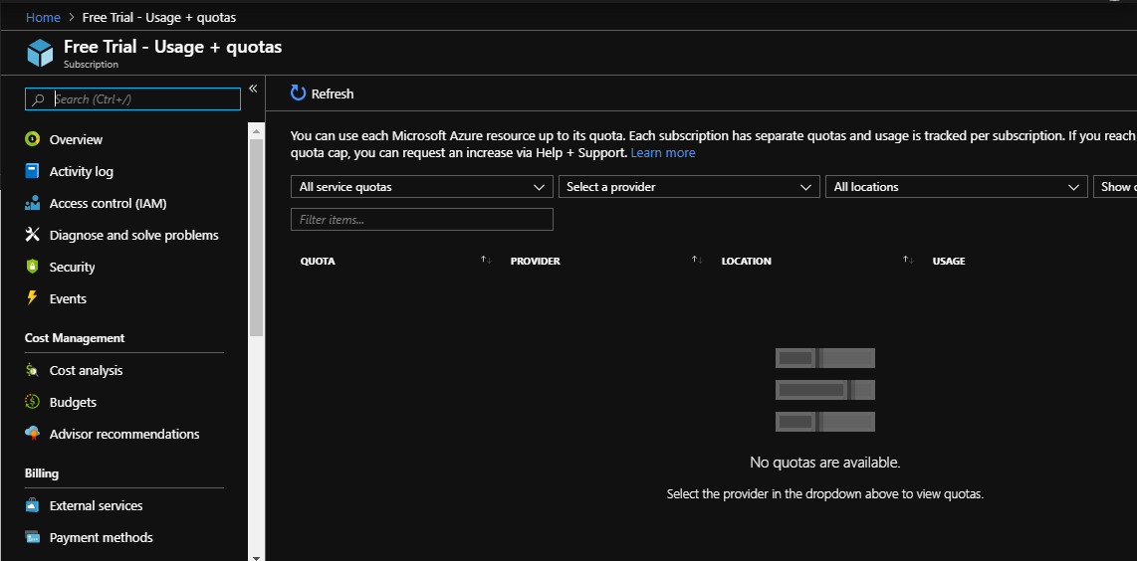Focus the sidebar Search (Ctrl+/) field
The height and width of the screenshot is (561, 1137).
tap(132, 99)
